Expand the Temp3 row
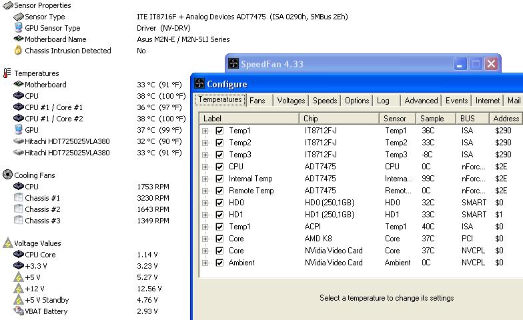 coord(205,155)
